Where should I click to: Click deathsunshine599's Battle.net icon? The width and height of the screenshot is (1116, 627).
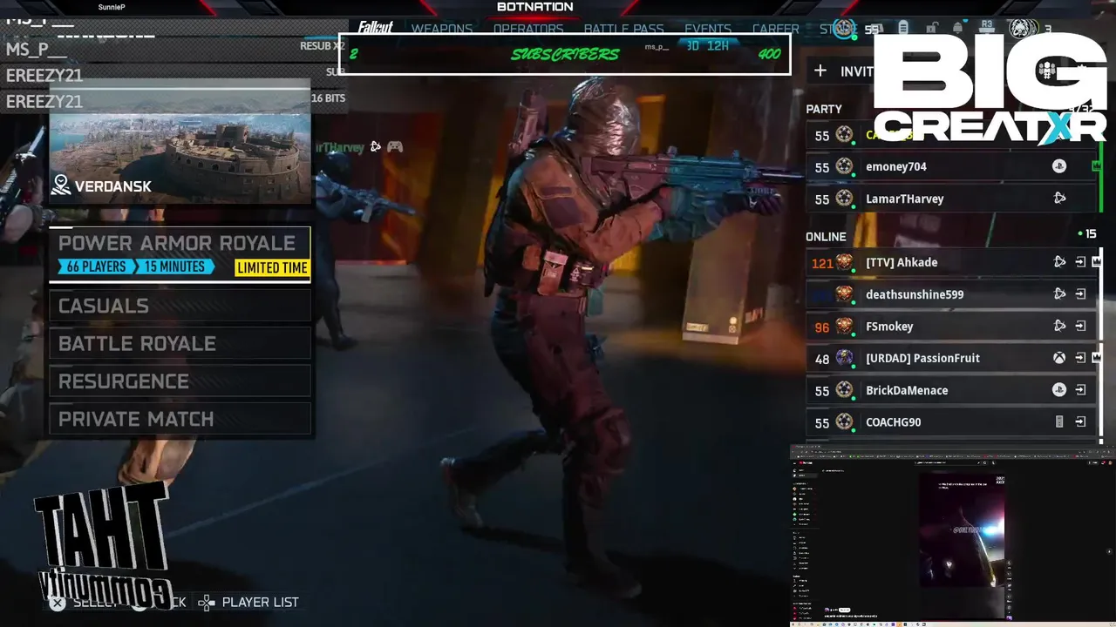[x=1059, y=294]
